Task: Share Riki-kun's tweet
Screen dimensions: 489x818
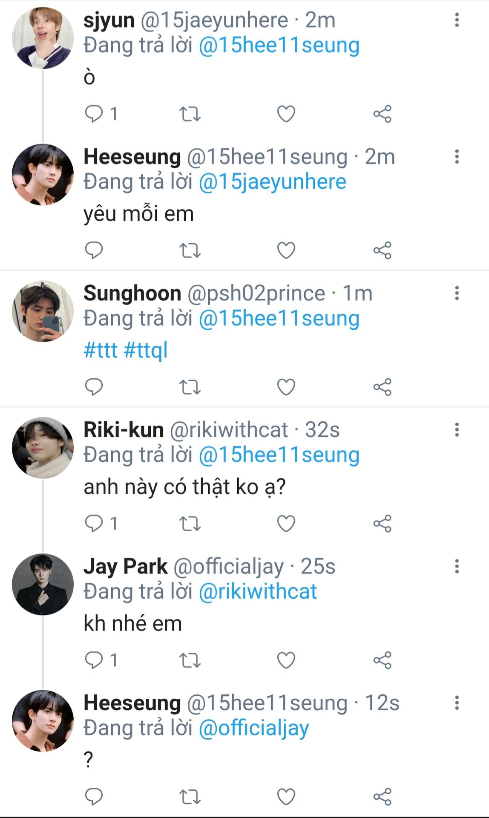Action: pyautogui.click(x=382, y=524)
